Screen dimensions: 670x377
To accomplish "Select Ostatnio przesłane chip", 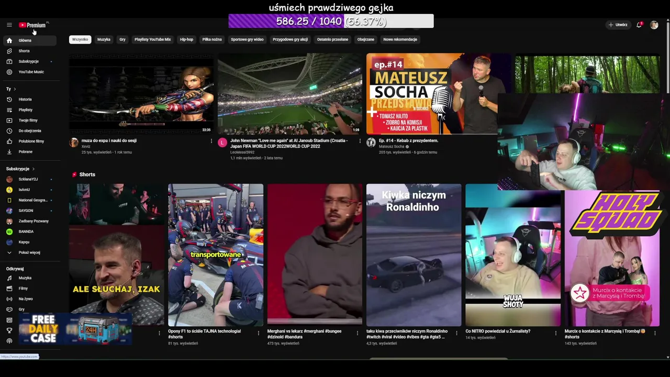I will coord(332,39).
